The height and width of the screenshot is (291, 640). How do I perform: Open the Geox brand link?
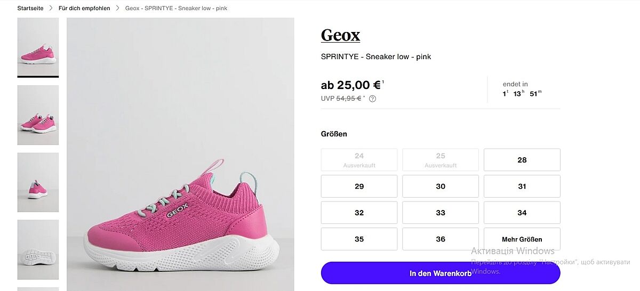point(340,36)
